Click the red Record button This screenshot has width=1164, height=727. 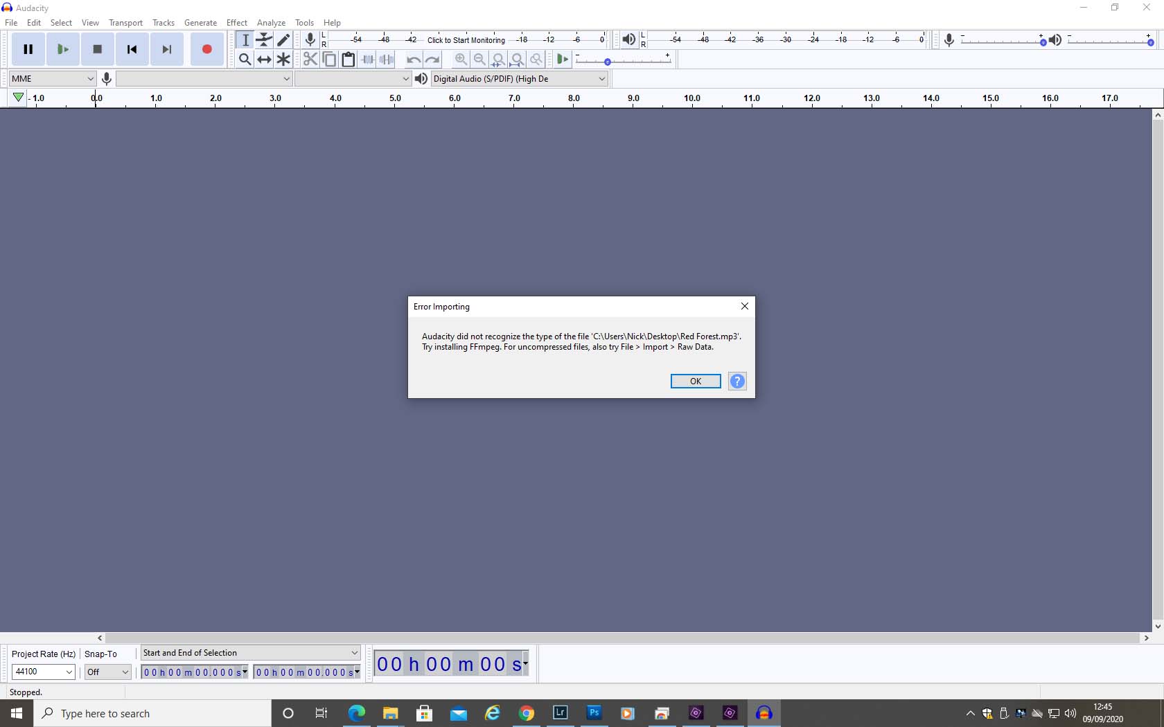[x=206, y=49]
